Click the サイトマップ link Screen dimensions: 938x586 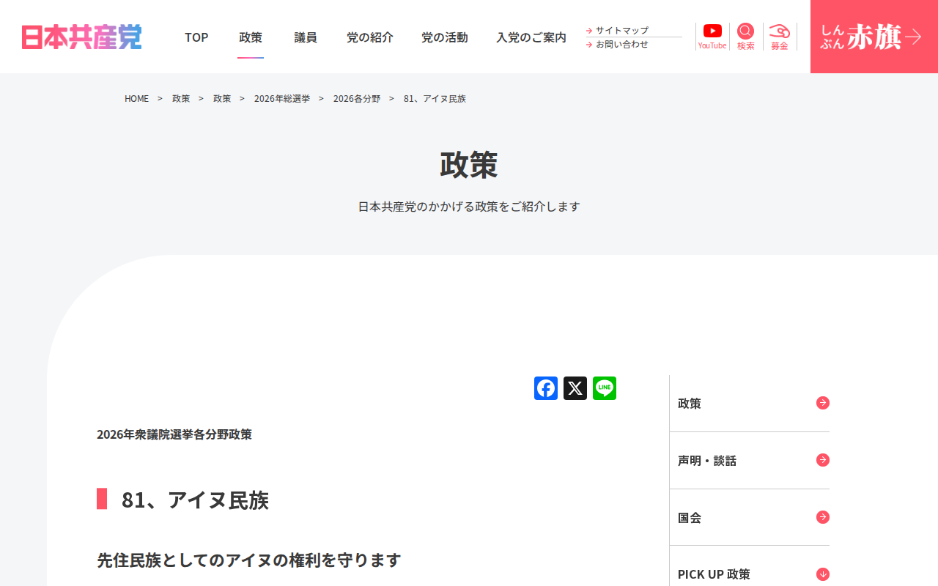pyautogui.click(x=621, y=30)
